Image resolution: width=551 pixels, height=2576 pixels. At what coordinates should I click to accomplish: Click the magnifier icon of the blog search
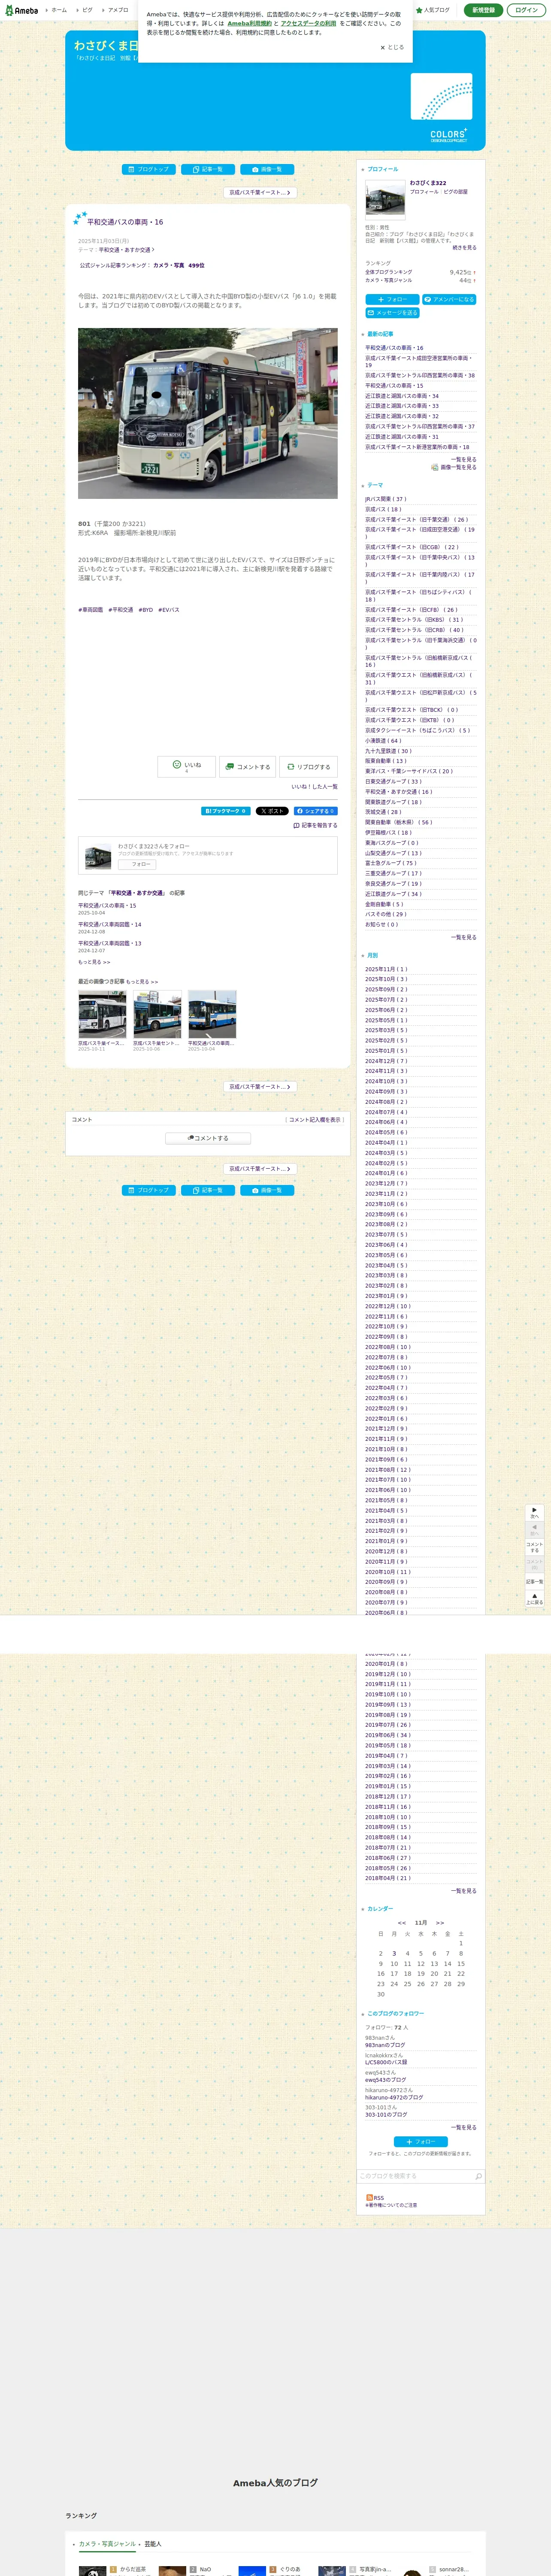coord(478,2176)
